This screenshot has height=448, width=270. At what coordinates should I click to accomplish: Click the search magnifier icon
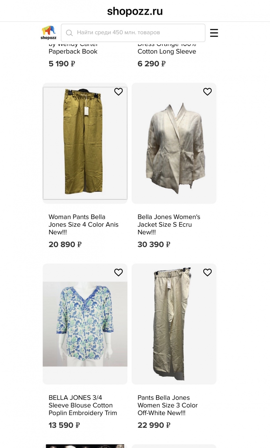[69, 33]
